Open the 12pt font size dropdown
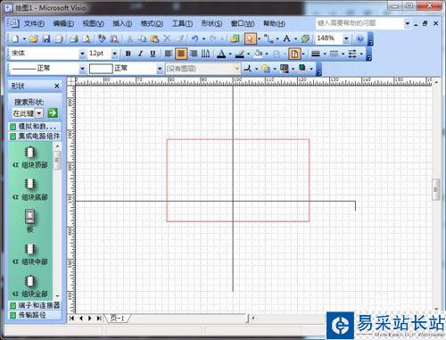The width and height of the screenshot is (446, 340). coord(114,54)
